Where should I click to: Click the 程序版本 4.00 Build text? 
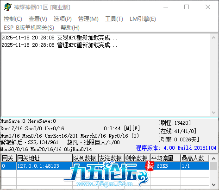(176, 148)
